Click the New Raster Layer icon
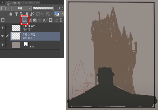Image resolution: width=158 pixels, height=110 pixels. coord(24,20)
